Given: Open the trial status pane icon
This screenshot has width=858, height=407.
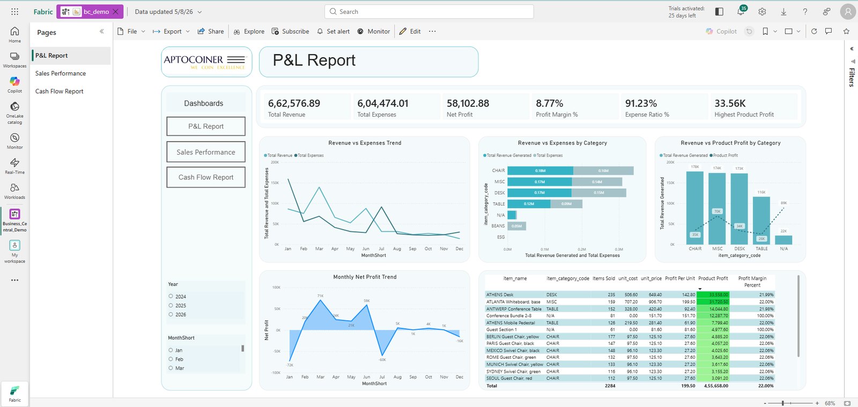Looking at the screenshot, I should point(720,11).
